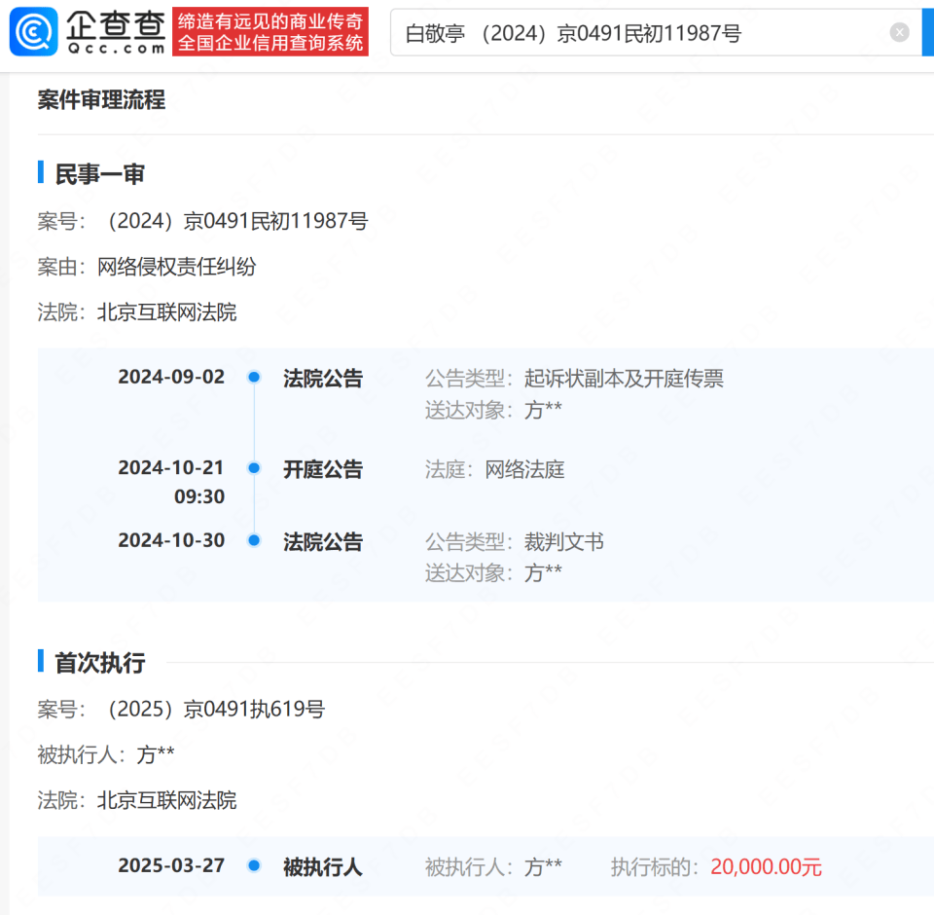Open the bold 被执行人 timeline entry
The width and height of the screenshot is (934, 915).
click(323, 866)
